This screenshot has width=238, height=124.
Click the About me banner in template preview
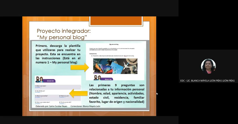(x=107, y=79)
